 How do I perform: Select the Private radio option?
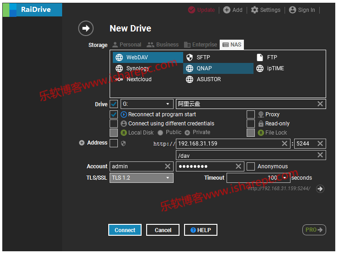point(187,133)
